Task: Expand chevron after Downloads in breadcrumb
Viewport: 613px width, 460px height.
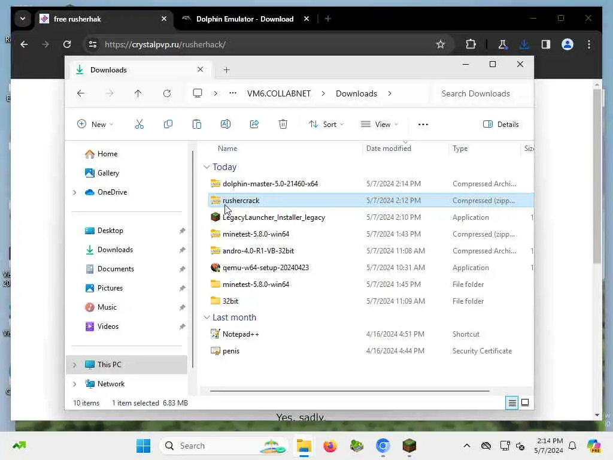Action: pos(390,93)
